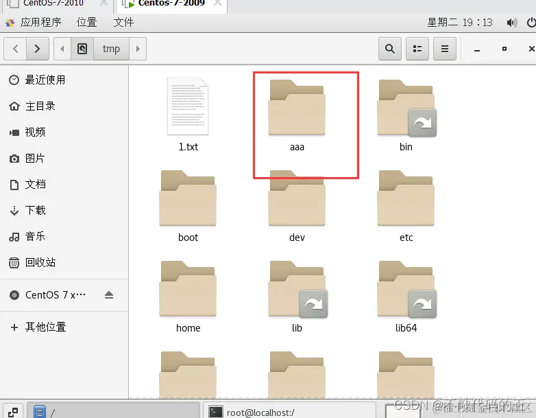Open the root disk location button

point(82,49)
